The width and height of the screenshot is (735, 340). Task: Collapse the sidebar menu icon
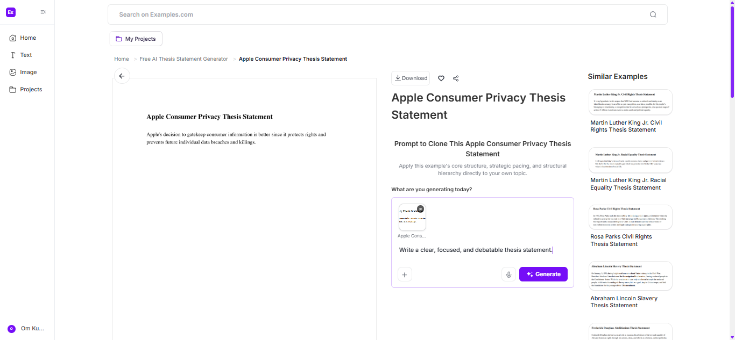(43, 12)
